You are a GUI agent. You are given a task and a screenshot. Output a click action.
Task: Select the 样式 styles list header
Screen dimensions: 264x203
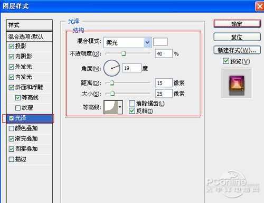(29, 25)
